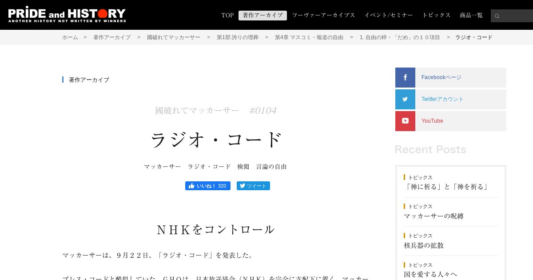Click the ラジオ・コード tag under the title
Viewport: 533px width, 280px height.
209,167
